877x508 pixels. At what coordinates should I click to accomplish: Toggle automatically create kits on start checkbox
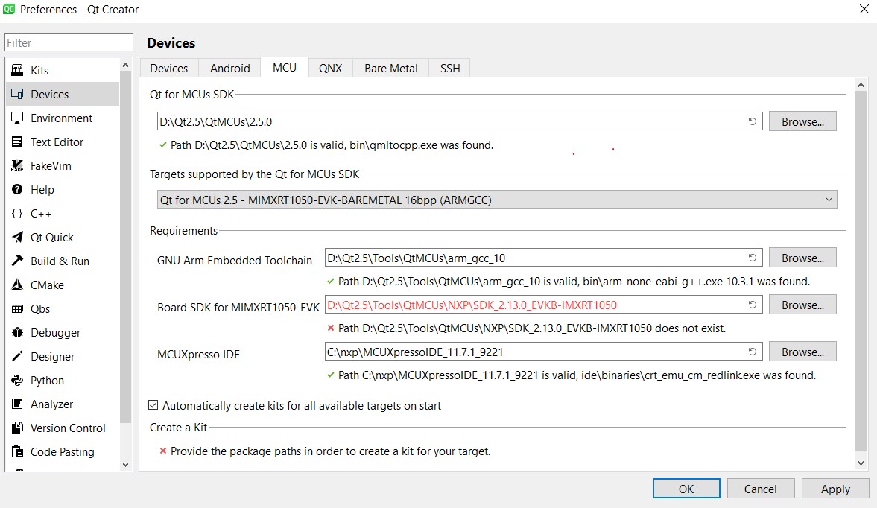point(153,405)
